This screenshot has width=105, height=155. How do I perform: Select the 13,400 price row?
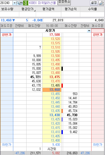(x=52, y=140)
